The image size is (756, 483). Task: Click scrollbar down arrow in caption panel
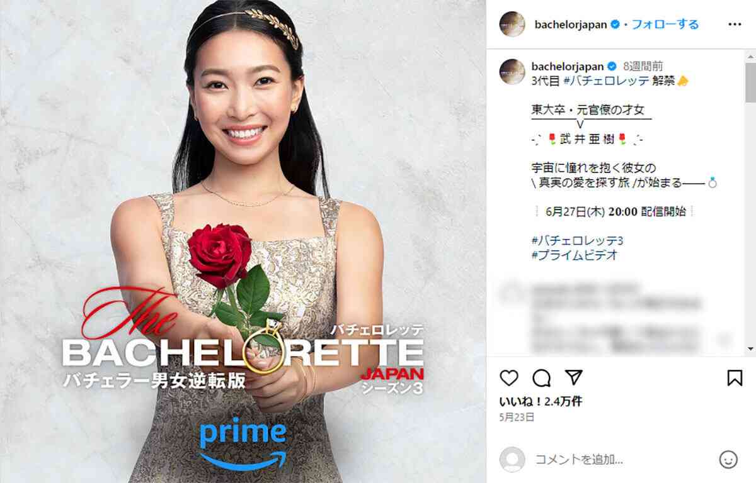750,348
